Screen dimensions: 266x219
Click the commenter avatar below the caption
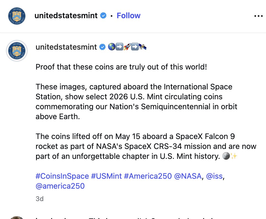17,217
